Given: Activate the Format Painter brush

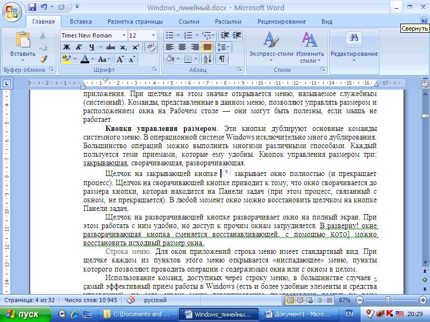Looking at the screenshot, I should click(43, 59).
